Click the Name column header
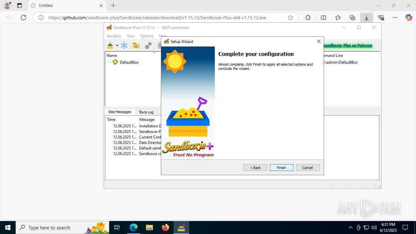Screen dimensions: 416x234 [x=112, y=56]
